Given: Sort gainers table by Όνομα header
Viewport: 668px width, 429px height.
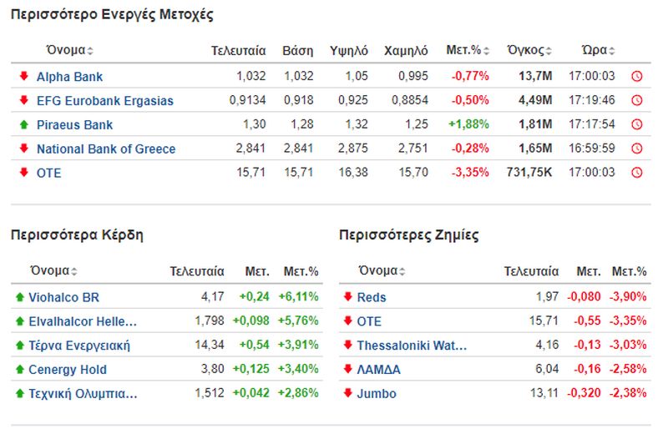Looking at the screenshot, I should pos(53,271).
